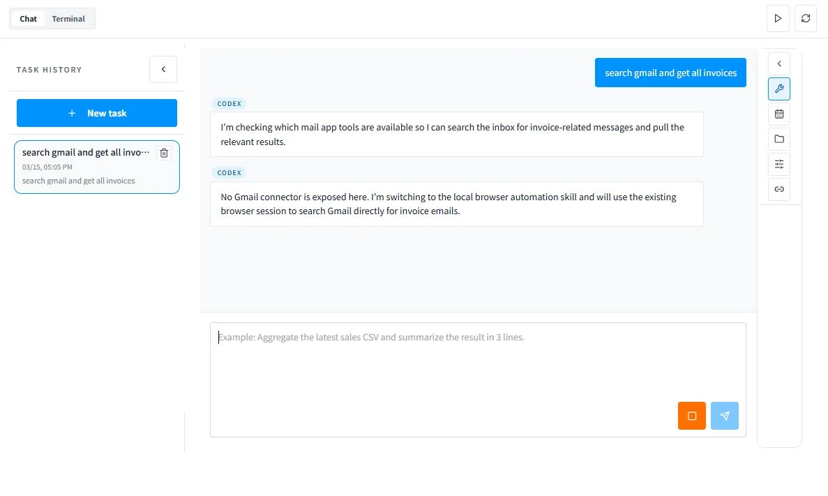Stop the running task with the orange button

tap(691, 415)
